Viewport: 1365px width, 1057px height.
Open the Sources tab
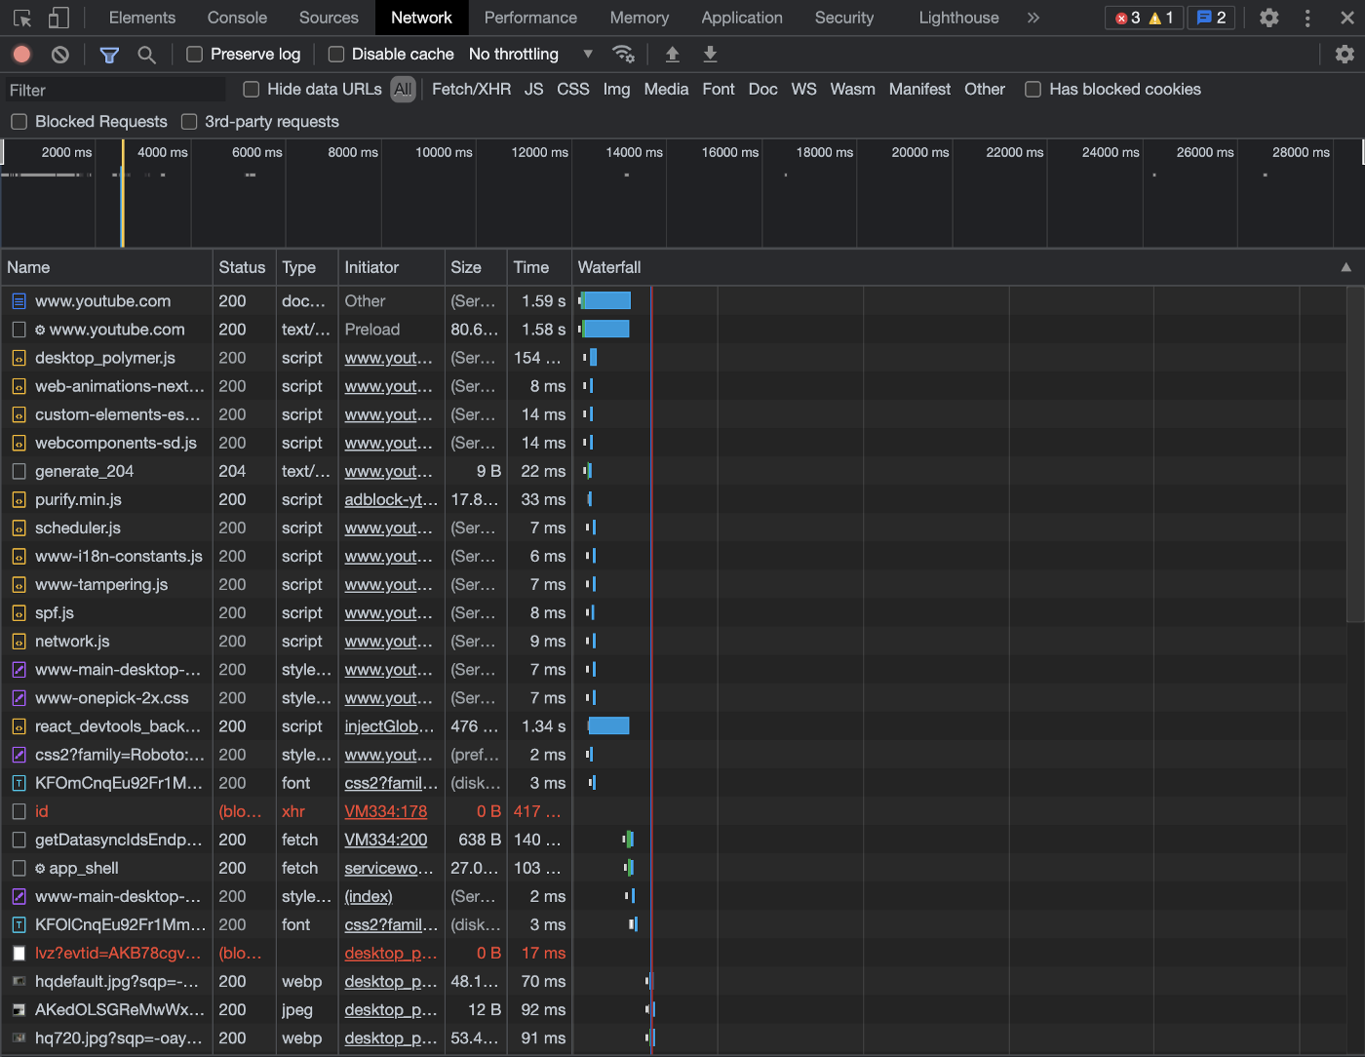(x=329, y=18)
